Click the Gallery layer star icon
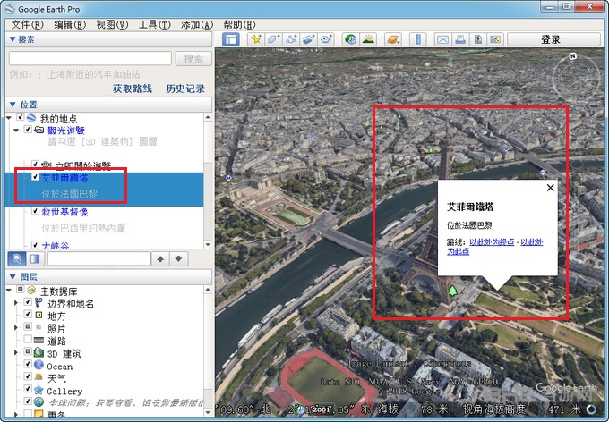 coord(39,390)
